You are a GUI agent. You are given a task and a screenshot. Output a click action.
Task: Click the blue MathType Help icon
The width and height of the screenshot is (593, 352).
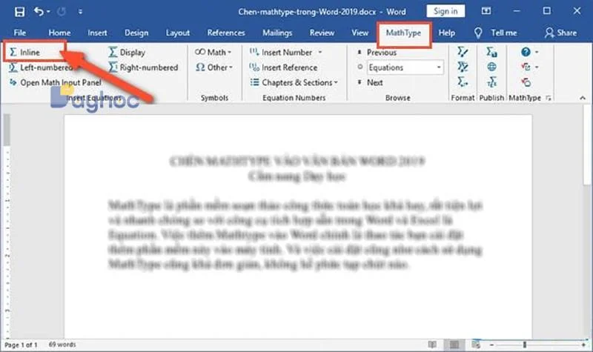point(526,52)
